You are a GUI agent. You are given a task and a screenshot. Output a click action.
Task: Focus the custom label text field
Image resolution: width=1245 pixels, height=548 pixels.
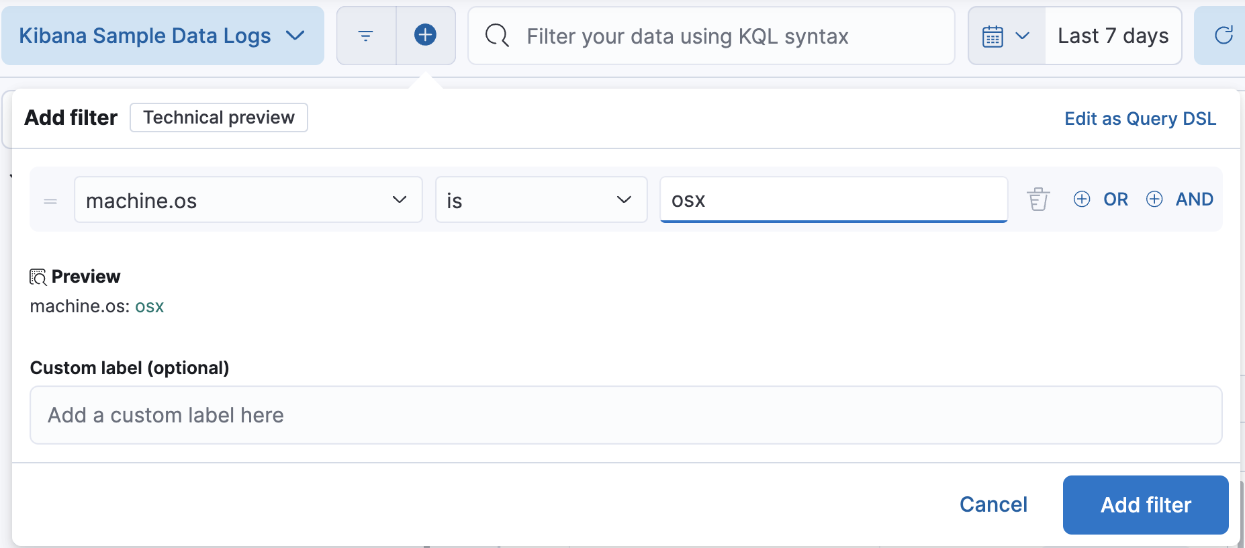tap(625, 415)
